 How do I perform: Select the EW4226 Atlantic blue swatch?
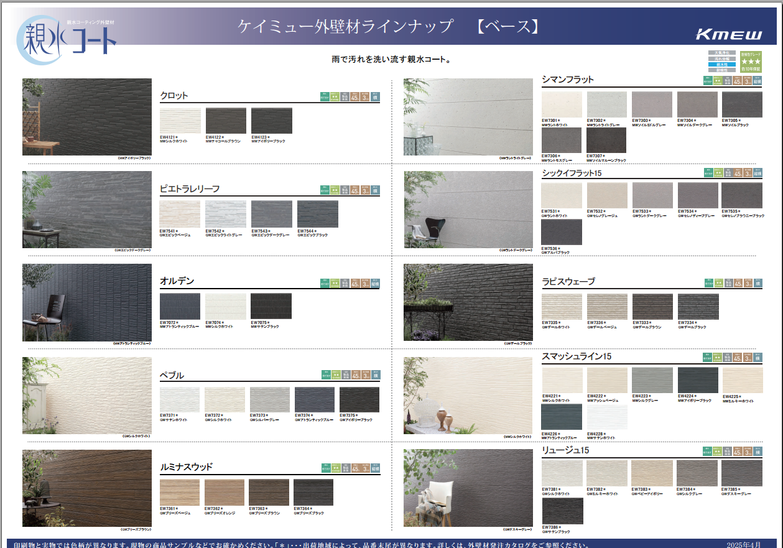tap(562, 417)
